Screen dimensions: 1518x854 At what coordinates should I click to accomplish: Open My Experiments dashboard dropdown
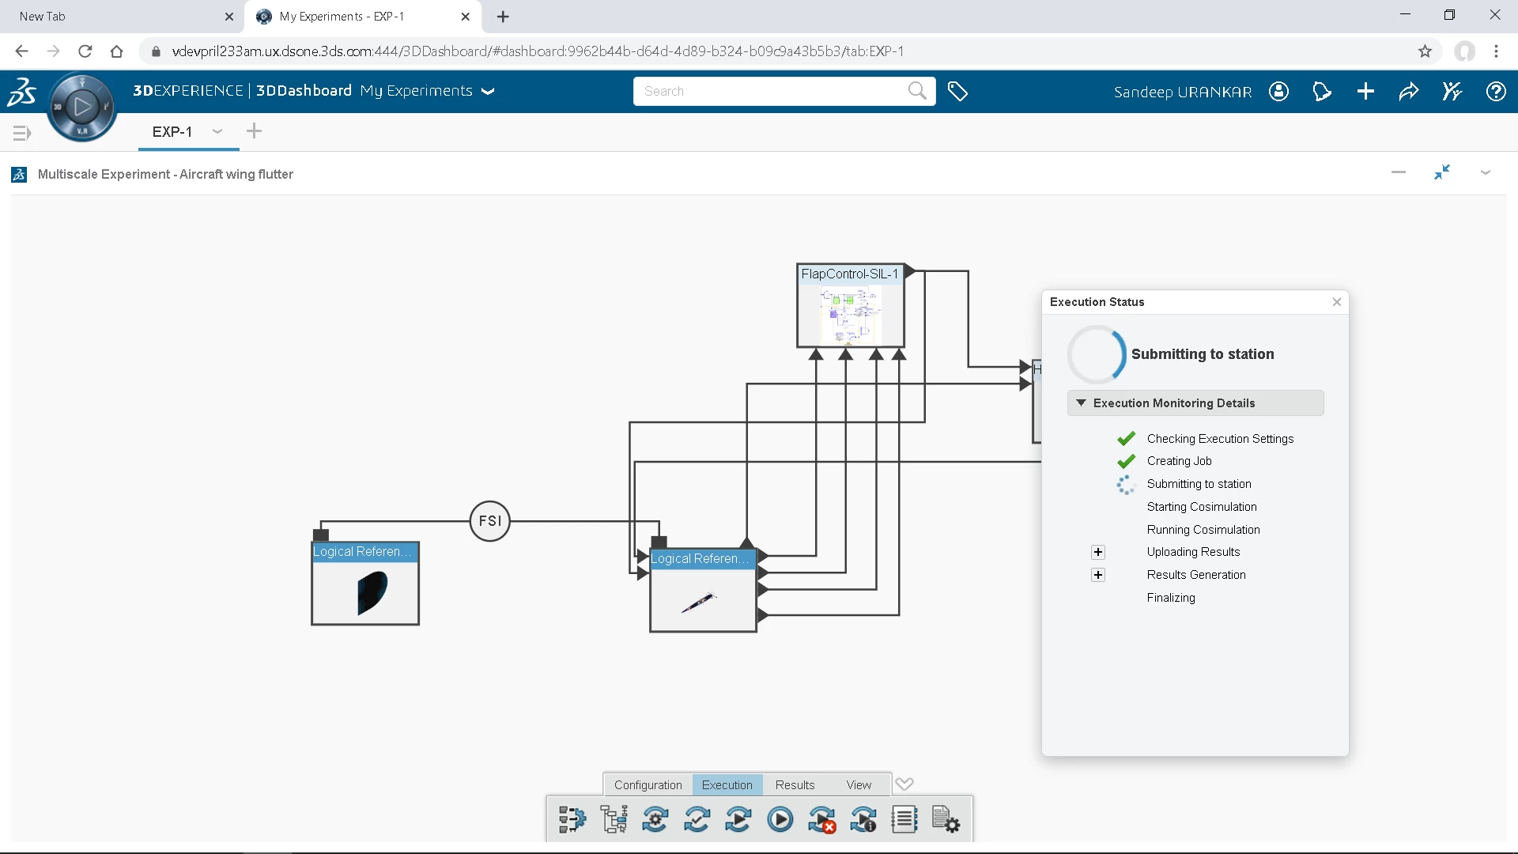click(x=489, y=92)
